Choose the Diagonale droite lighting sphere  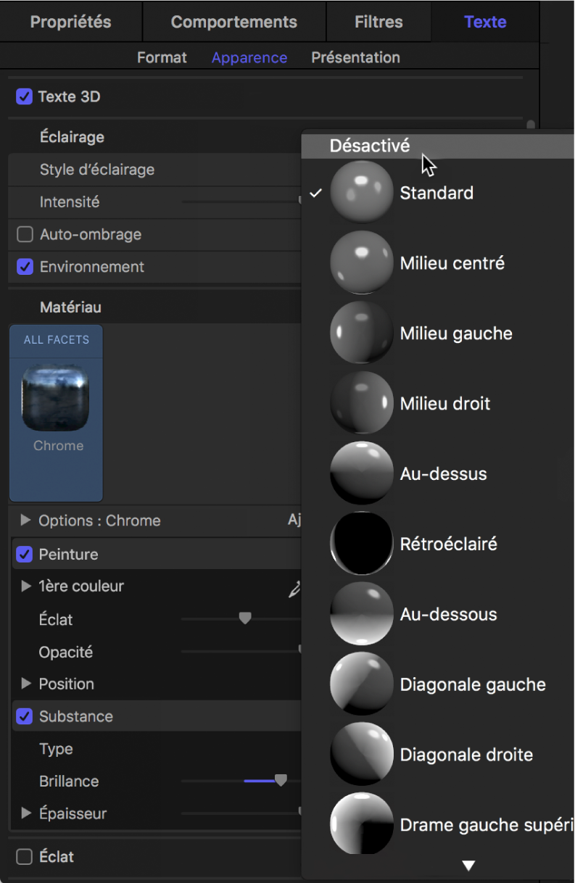click(x=361, y=754)
